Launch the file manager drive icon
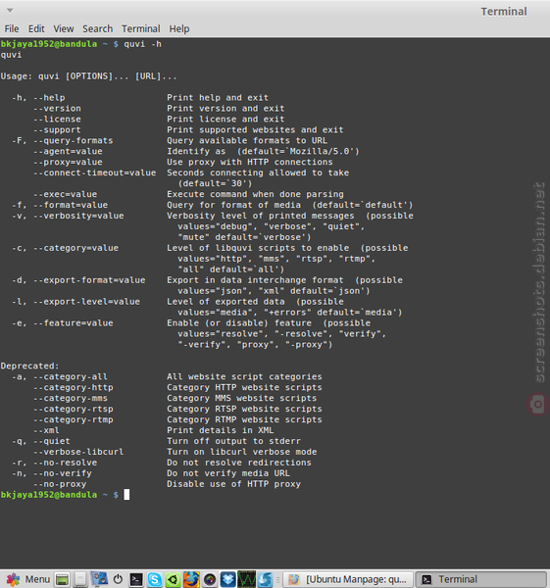The image size is (550, 588). pos(80,579)
